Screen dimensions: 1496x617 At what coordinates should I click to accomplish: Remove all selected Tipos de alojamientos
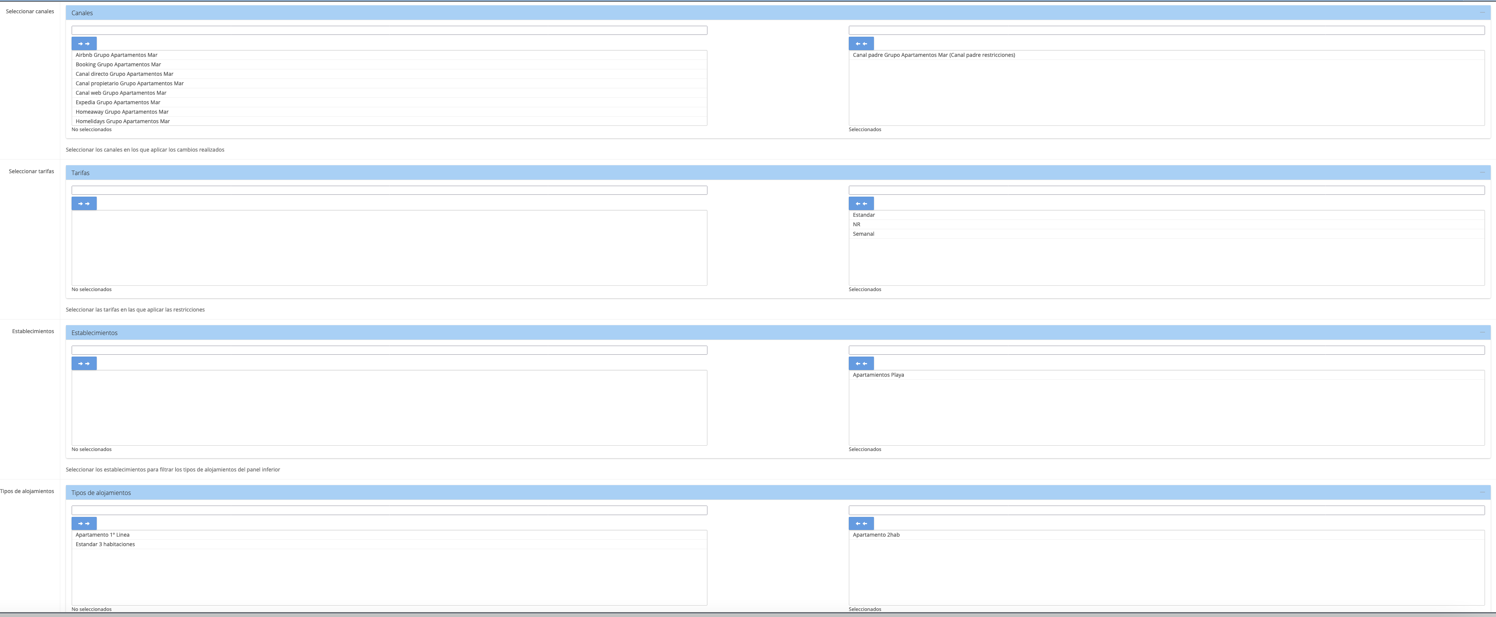[x=861, y=523]
